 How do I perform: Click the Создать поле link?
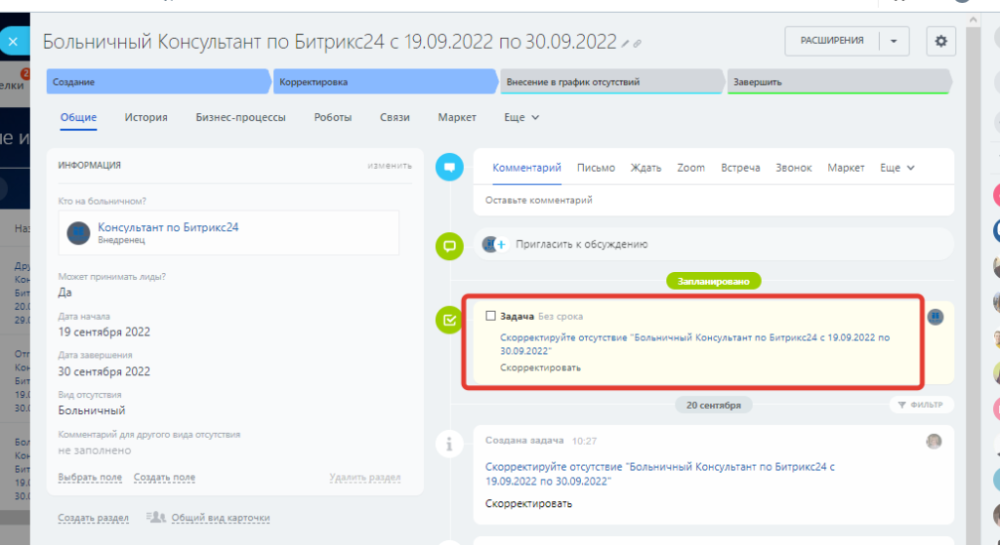[x=164, y=477]
